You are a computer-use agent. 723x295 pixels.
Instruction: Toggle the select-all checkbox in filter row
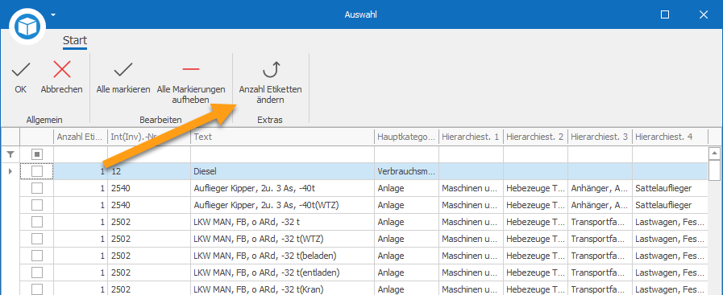click(x=37, y=155)
